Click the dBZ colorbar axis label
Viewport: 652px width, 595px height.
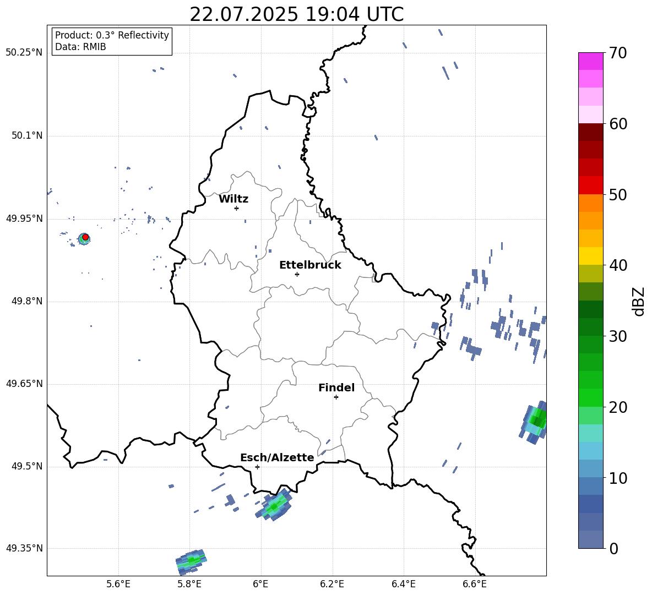point(639,301)
